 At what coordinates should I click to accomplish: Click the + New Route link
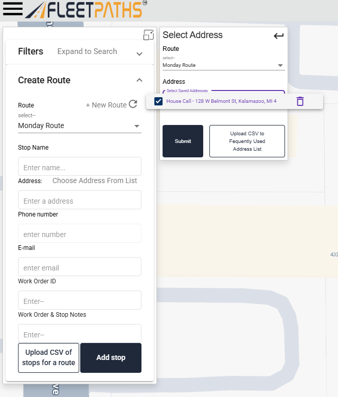[x=106, y=105]
